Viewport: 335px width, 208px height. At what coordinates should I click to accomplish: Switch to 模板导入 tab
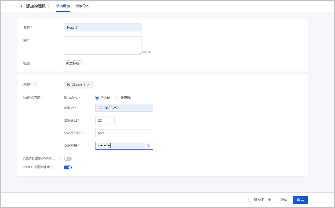[x=82, y=6]
